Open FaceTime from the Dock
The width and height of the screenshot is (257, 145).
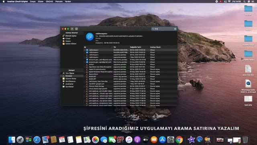112,140
